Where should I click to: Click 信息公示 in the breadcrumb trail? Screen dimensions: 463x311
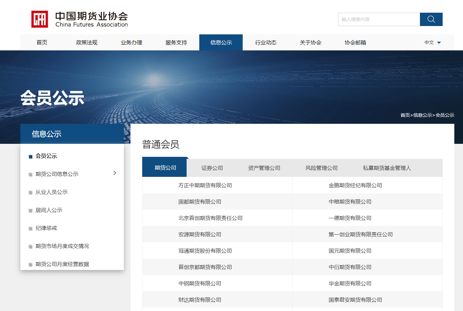tap(422, 115)
